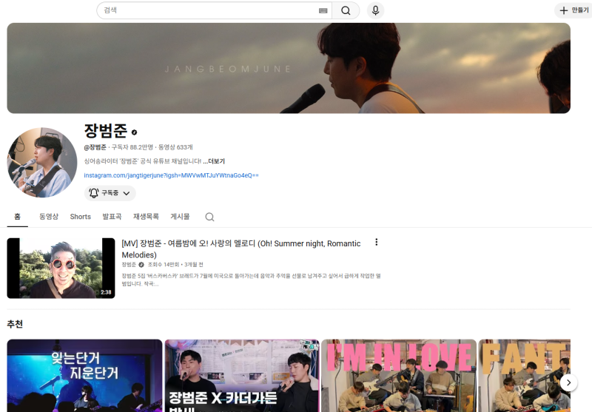This screenshot has height=412, width=592.
Task: Open the 발표곡 tab
Action: [112, 217]
